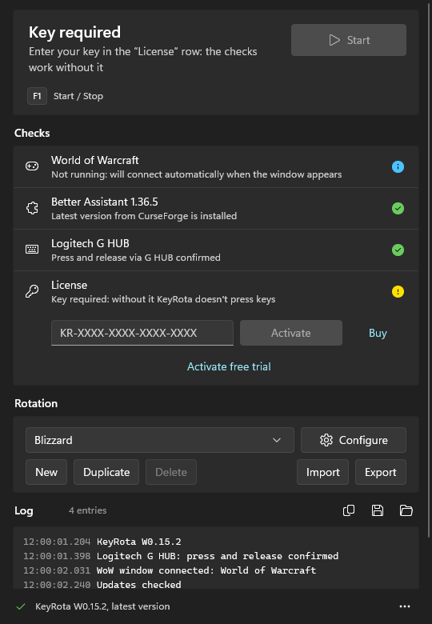Click the Better Assistant puzzle piece icon
Image resolution: width=432 pixels, height=624 pixels.
pos(32,208)
